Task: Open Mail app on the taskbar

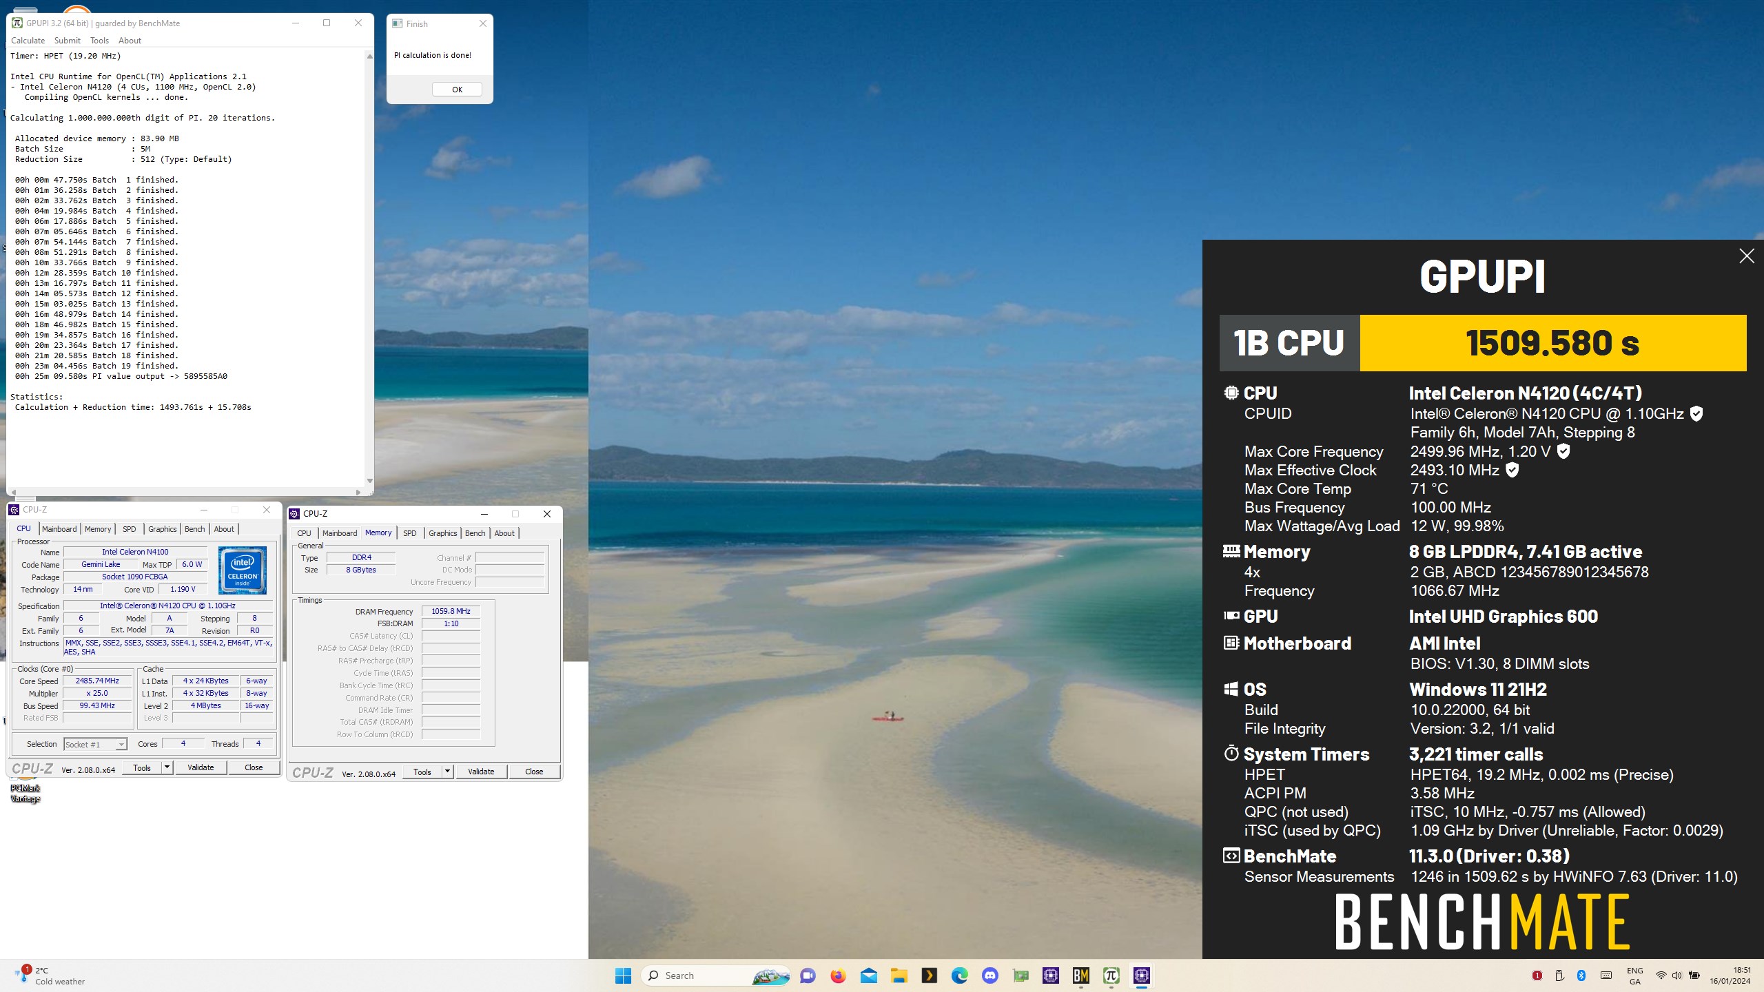Action: pos(868,975)
